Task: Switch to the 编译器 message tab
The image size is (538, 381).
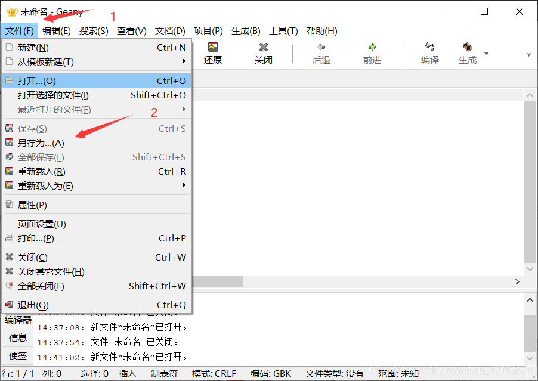Action: [x=18, y=320]
